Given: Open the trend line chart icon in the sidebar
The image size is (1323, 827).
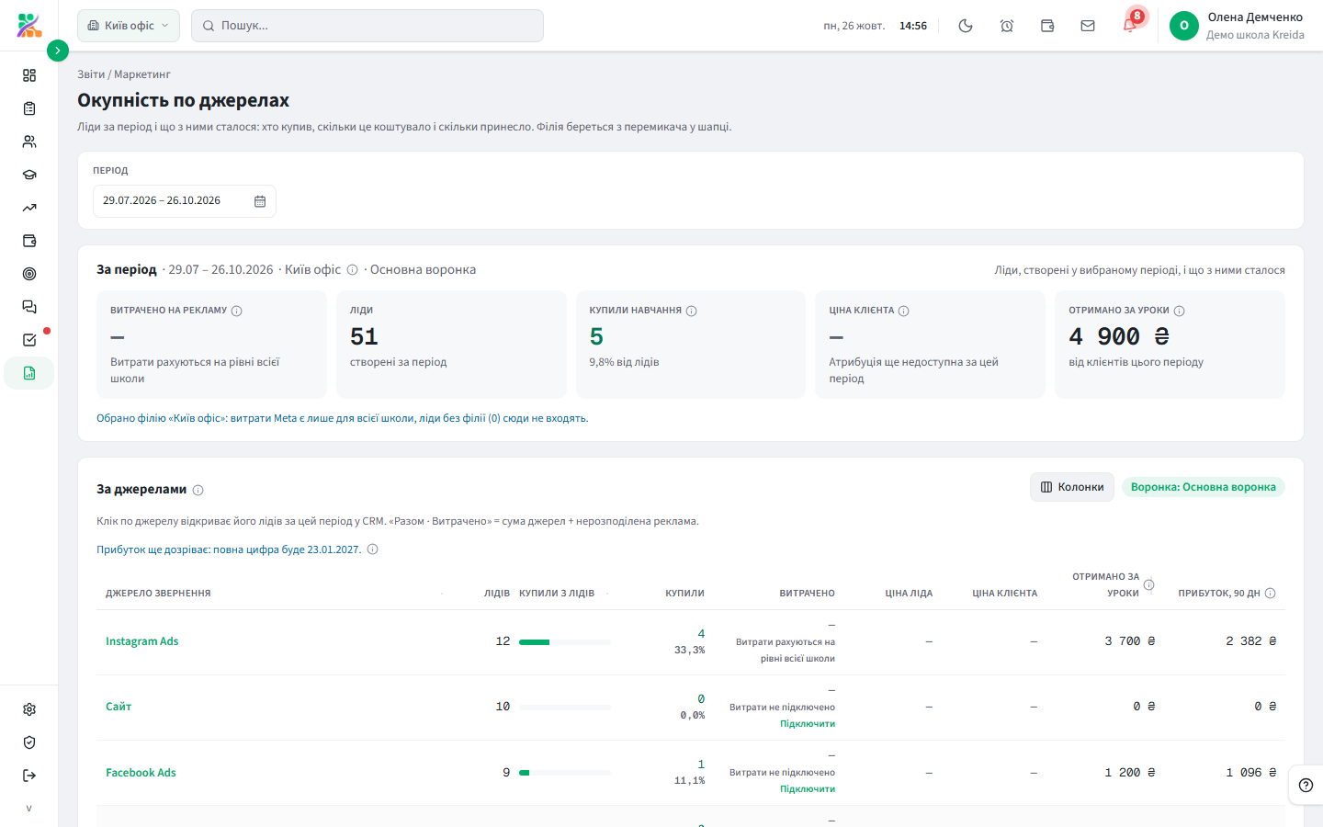Looking at the screenshot, I should click(29, 208).
